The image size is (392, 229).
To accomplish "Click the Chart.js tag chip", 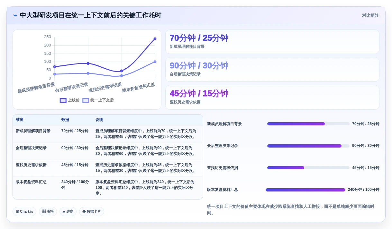I will pos(24,211).
